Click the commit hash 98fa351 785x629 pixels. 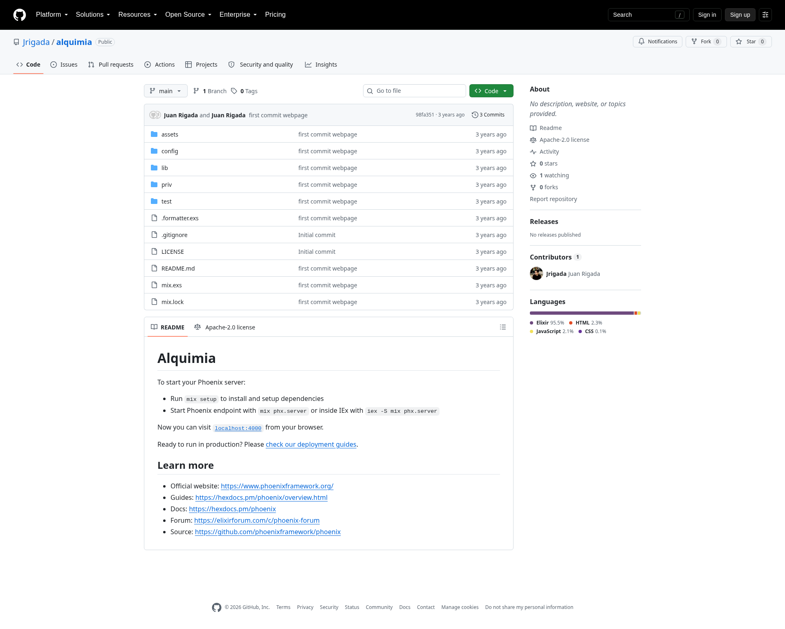coord(425,115)
